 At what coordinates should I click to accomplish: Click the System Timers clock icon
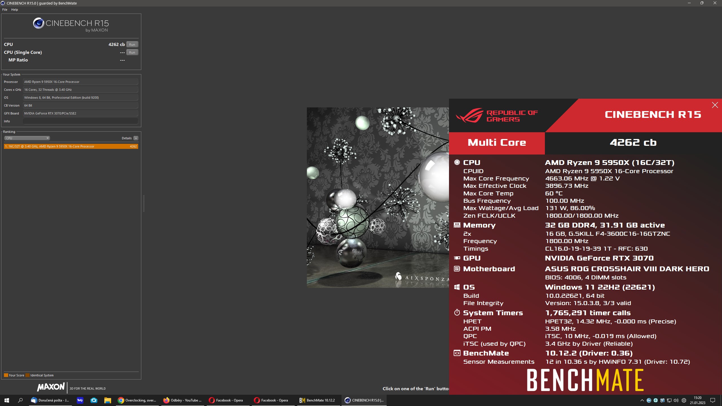tap(457, 312)
